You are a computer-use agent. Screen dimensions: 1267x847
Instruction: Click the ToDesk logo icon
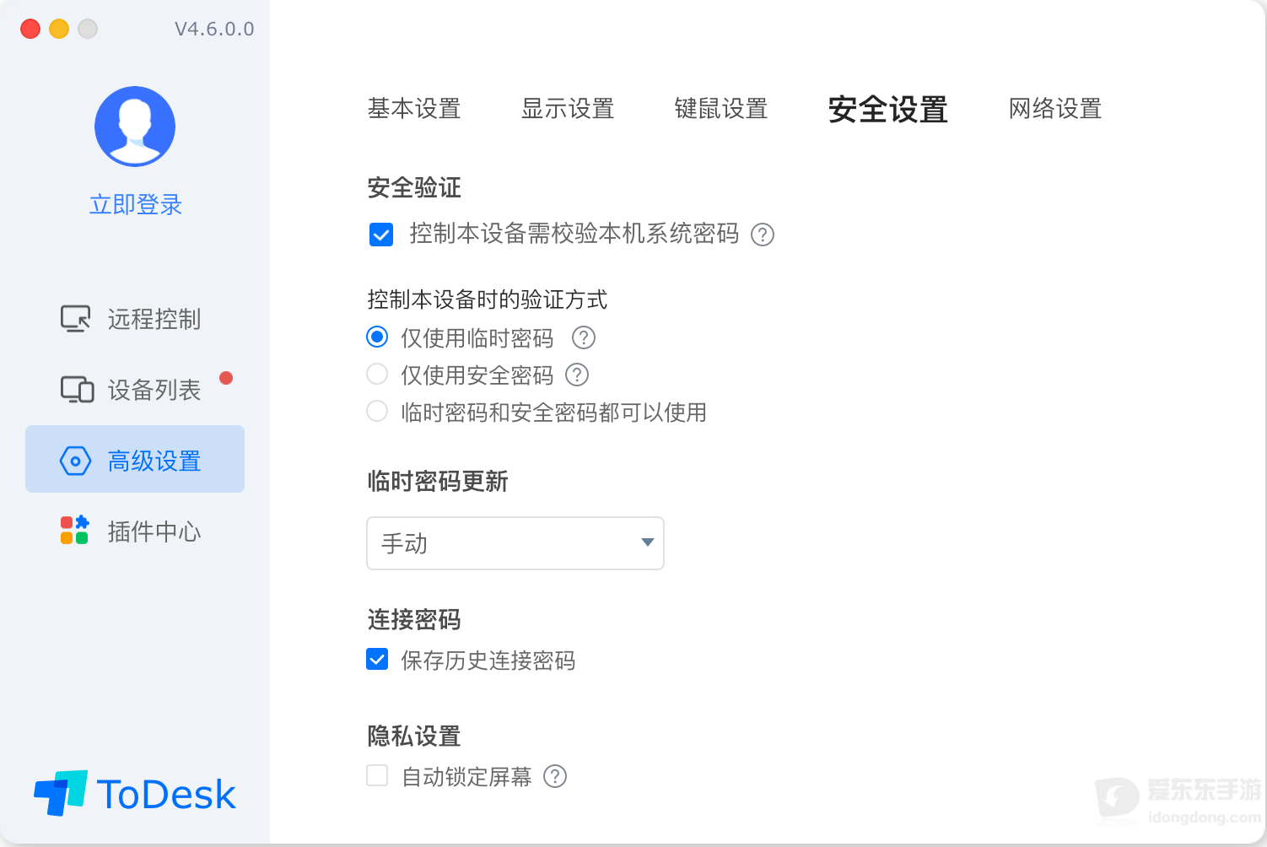(x=61, y=793)
